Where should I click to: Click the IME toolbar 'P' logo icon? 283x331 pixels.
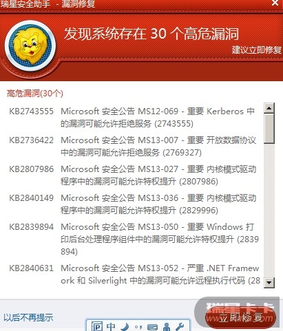coord(96,326)
